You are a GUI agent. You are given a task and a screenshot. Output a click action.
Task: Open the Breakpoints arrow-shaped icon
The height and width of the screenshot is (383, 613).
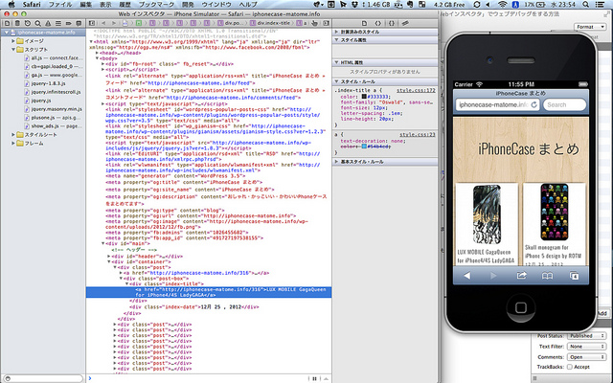pyautogui.click(x=68, y=23)
